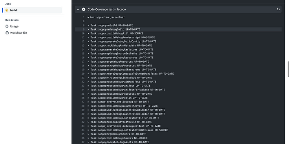Click the green success checkmark icon
The width and height of the screenshot is (289, 144).
[x=84, y=9]
